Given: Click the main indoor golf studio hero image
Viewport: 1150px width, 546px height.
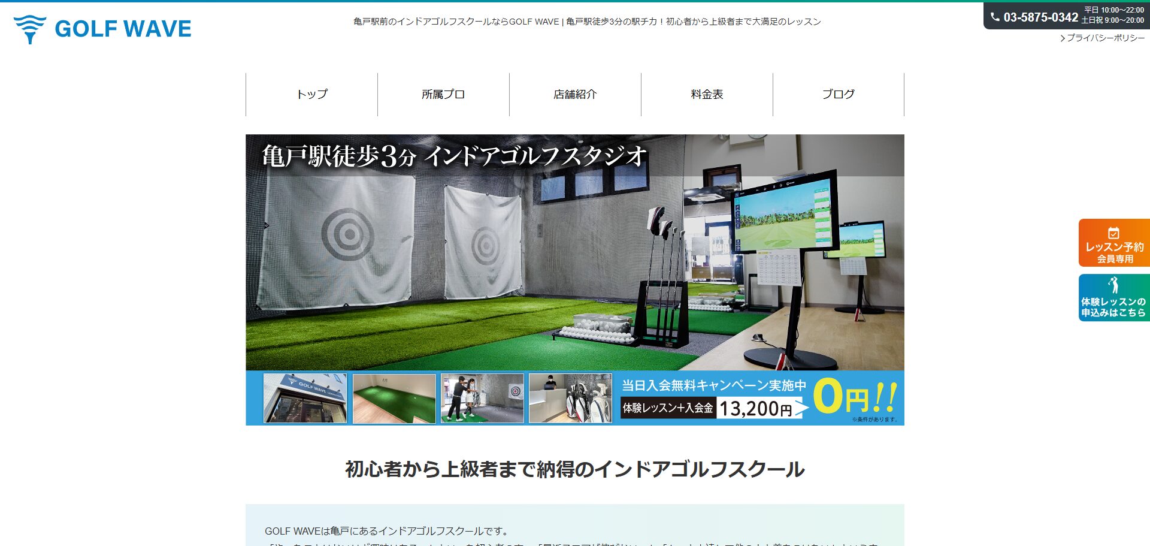Looking at the screenshot, I should pyautogui.click(x=574, y=252).
